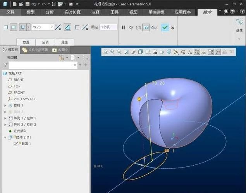This screenshot has height=193, width=246.
Task: Toggle extrude as surface option
Action: point(14,27)
